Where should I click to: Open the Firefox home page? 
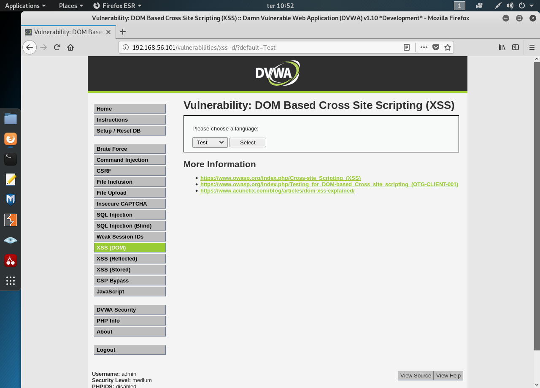(70, 47)
